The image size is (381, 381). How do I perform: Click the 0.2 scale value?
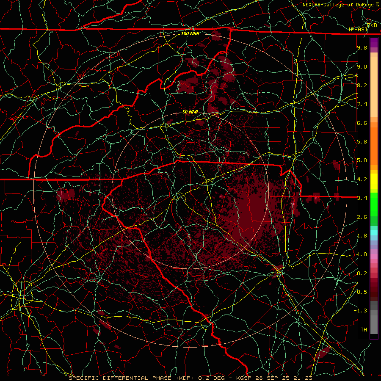click(362, 273)
